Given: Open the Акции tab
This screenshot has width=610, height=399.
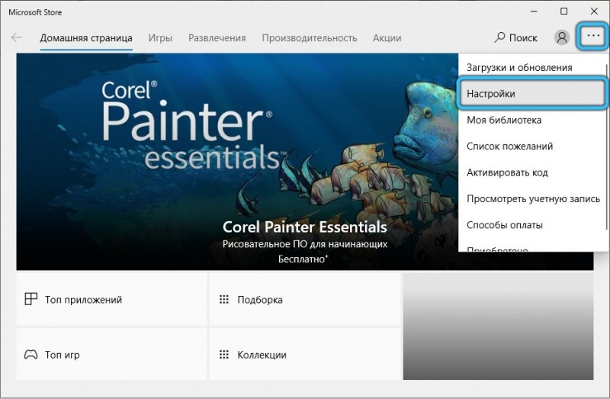Looking at the screenshot, I should pyautogui.click(x=387, y=38).
